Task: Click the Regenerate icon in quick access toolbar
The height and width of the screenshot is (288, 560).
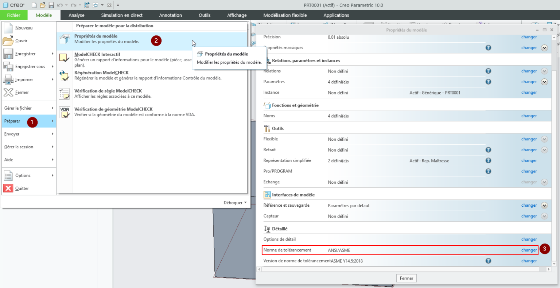Action: 87,5
